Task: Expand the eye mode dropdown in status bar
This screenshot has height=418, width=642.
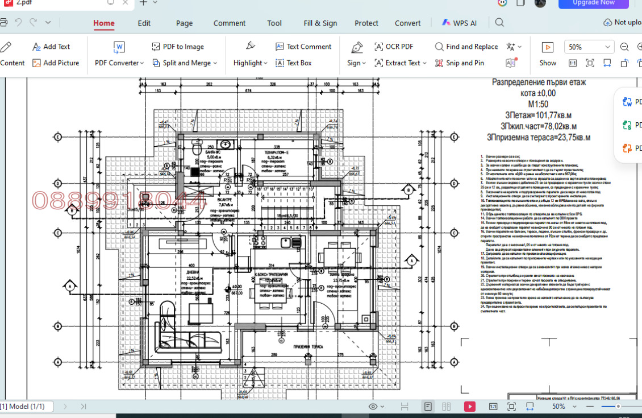Action: (382, 407)
